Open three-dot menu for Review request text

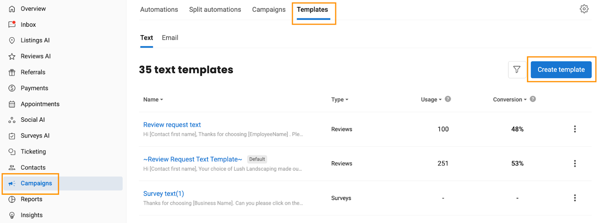pyautogui.click(x=575, y=129)
